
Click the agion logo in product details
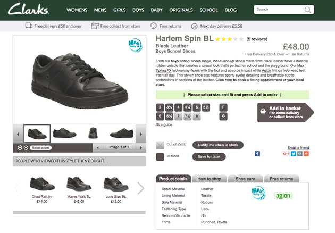283,196
